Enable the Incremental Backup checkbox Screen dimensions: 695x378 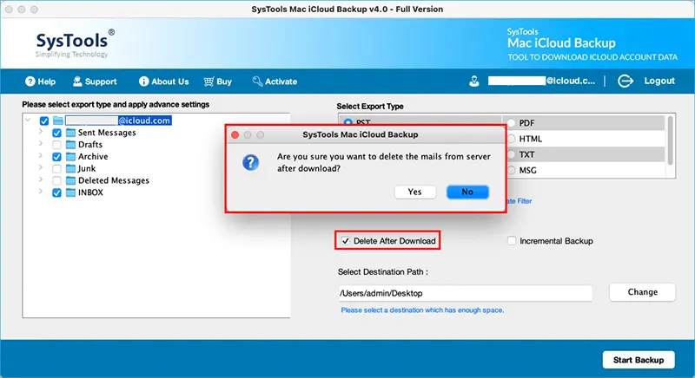(x=512, y=240)
